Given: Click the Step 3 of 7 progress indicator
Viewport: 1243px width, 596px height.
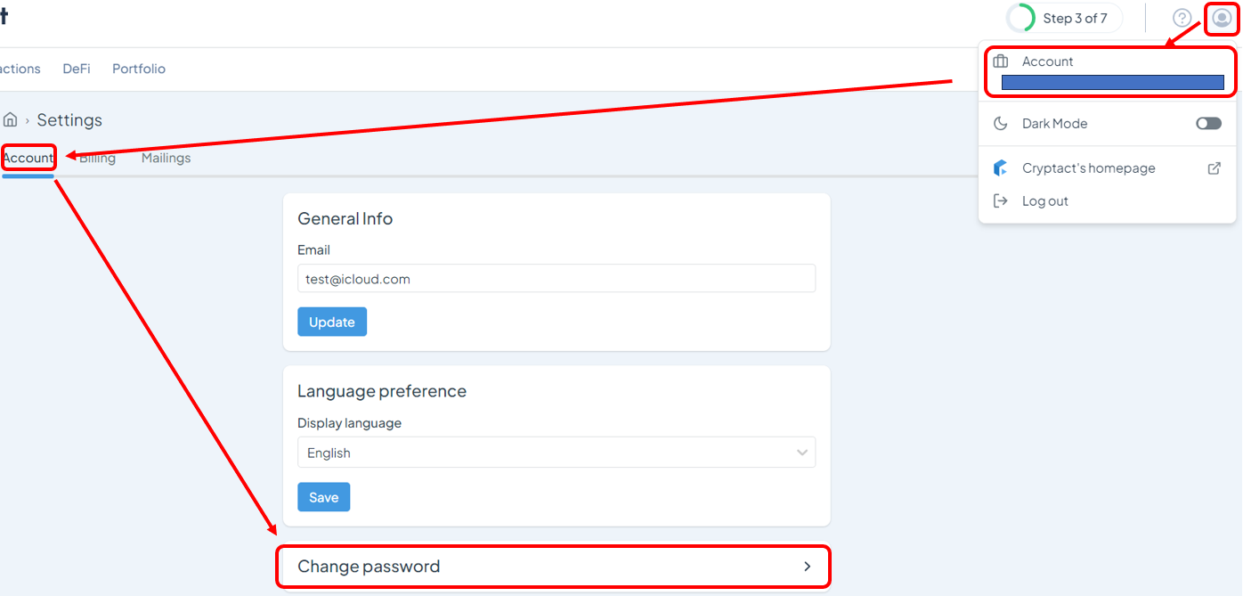Looking at the screenshot, I should pos(1064,18).
